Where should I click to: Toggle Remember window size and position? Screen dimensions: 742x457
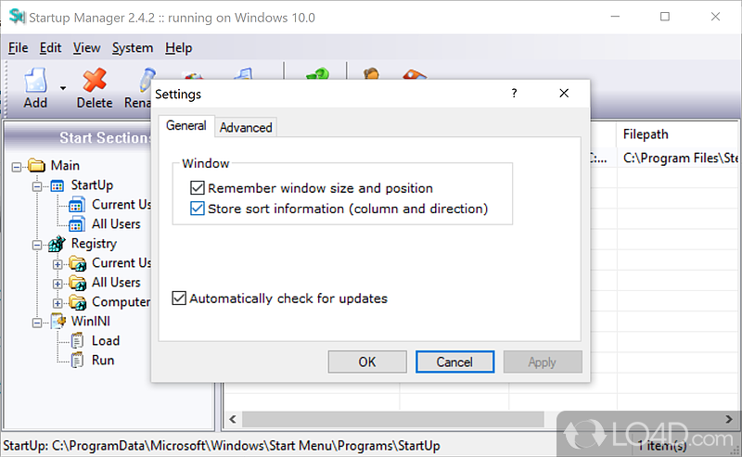point(198,188)
